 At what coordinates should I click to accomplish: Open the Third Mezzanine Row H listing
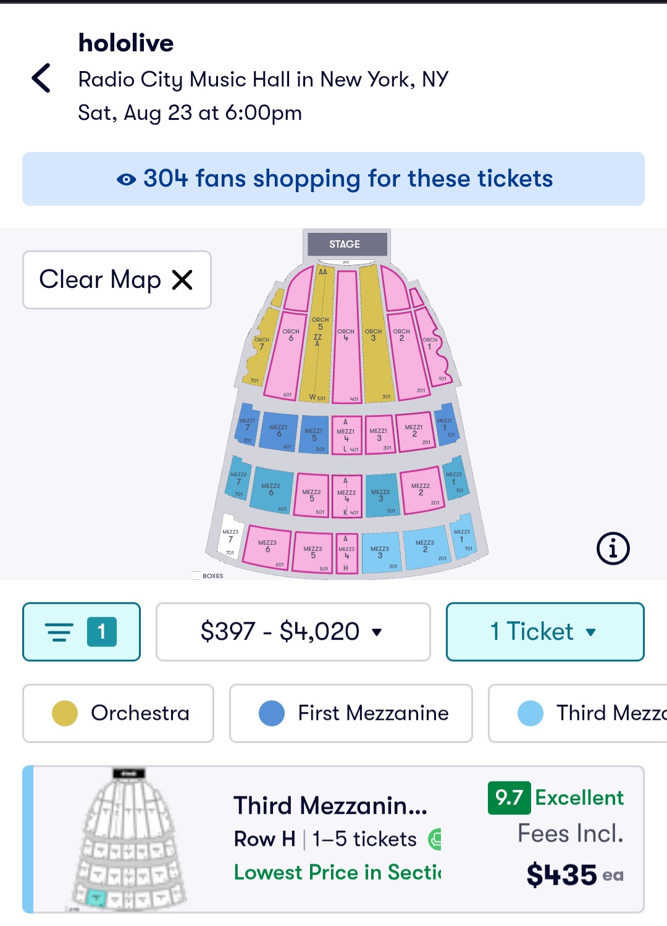333,839
